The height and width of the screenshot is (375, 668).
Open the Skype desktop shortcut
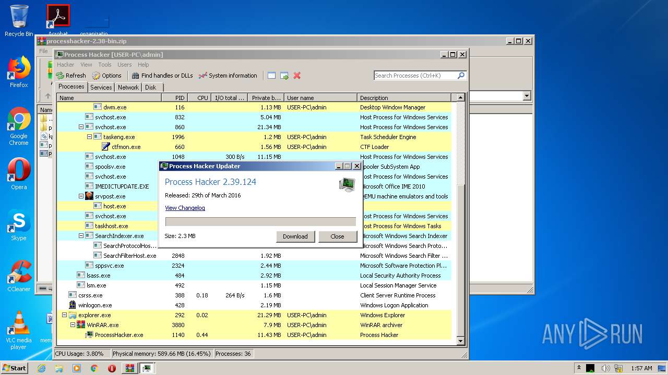19,226
